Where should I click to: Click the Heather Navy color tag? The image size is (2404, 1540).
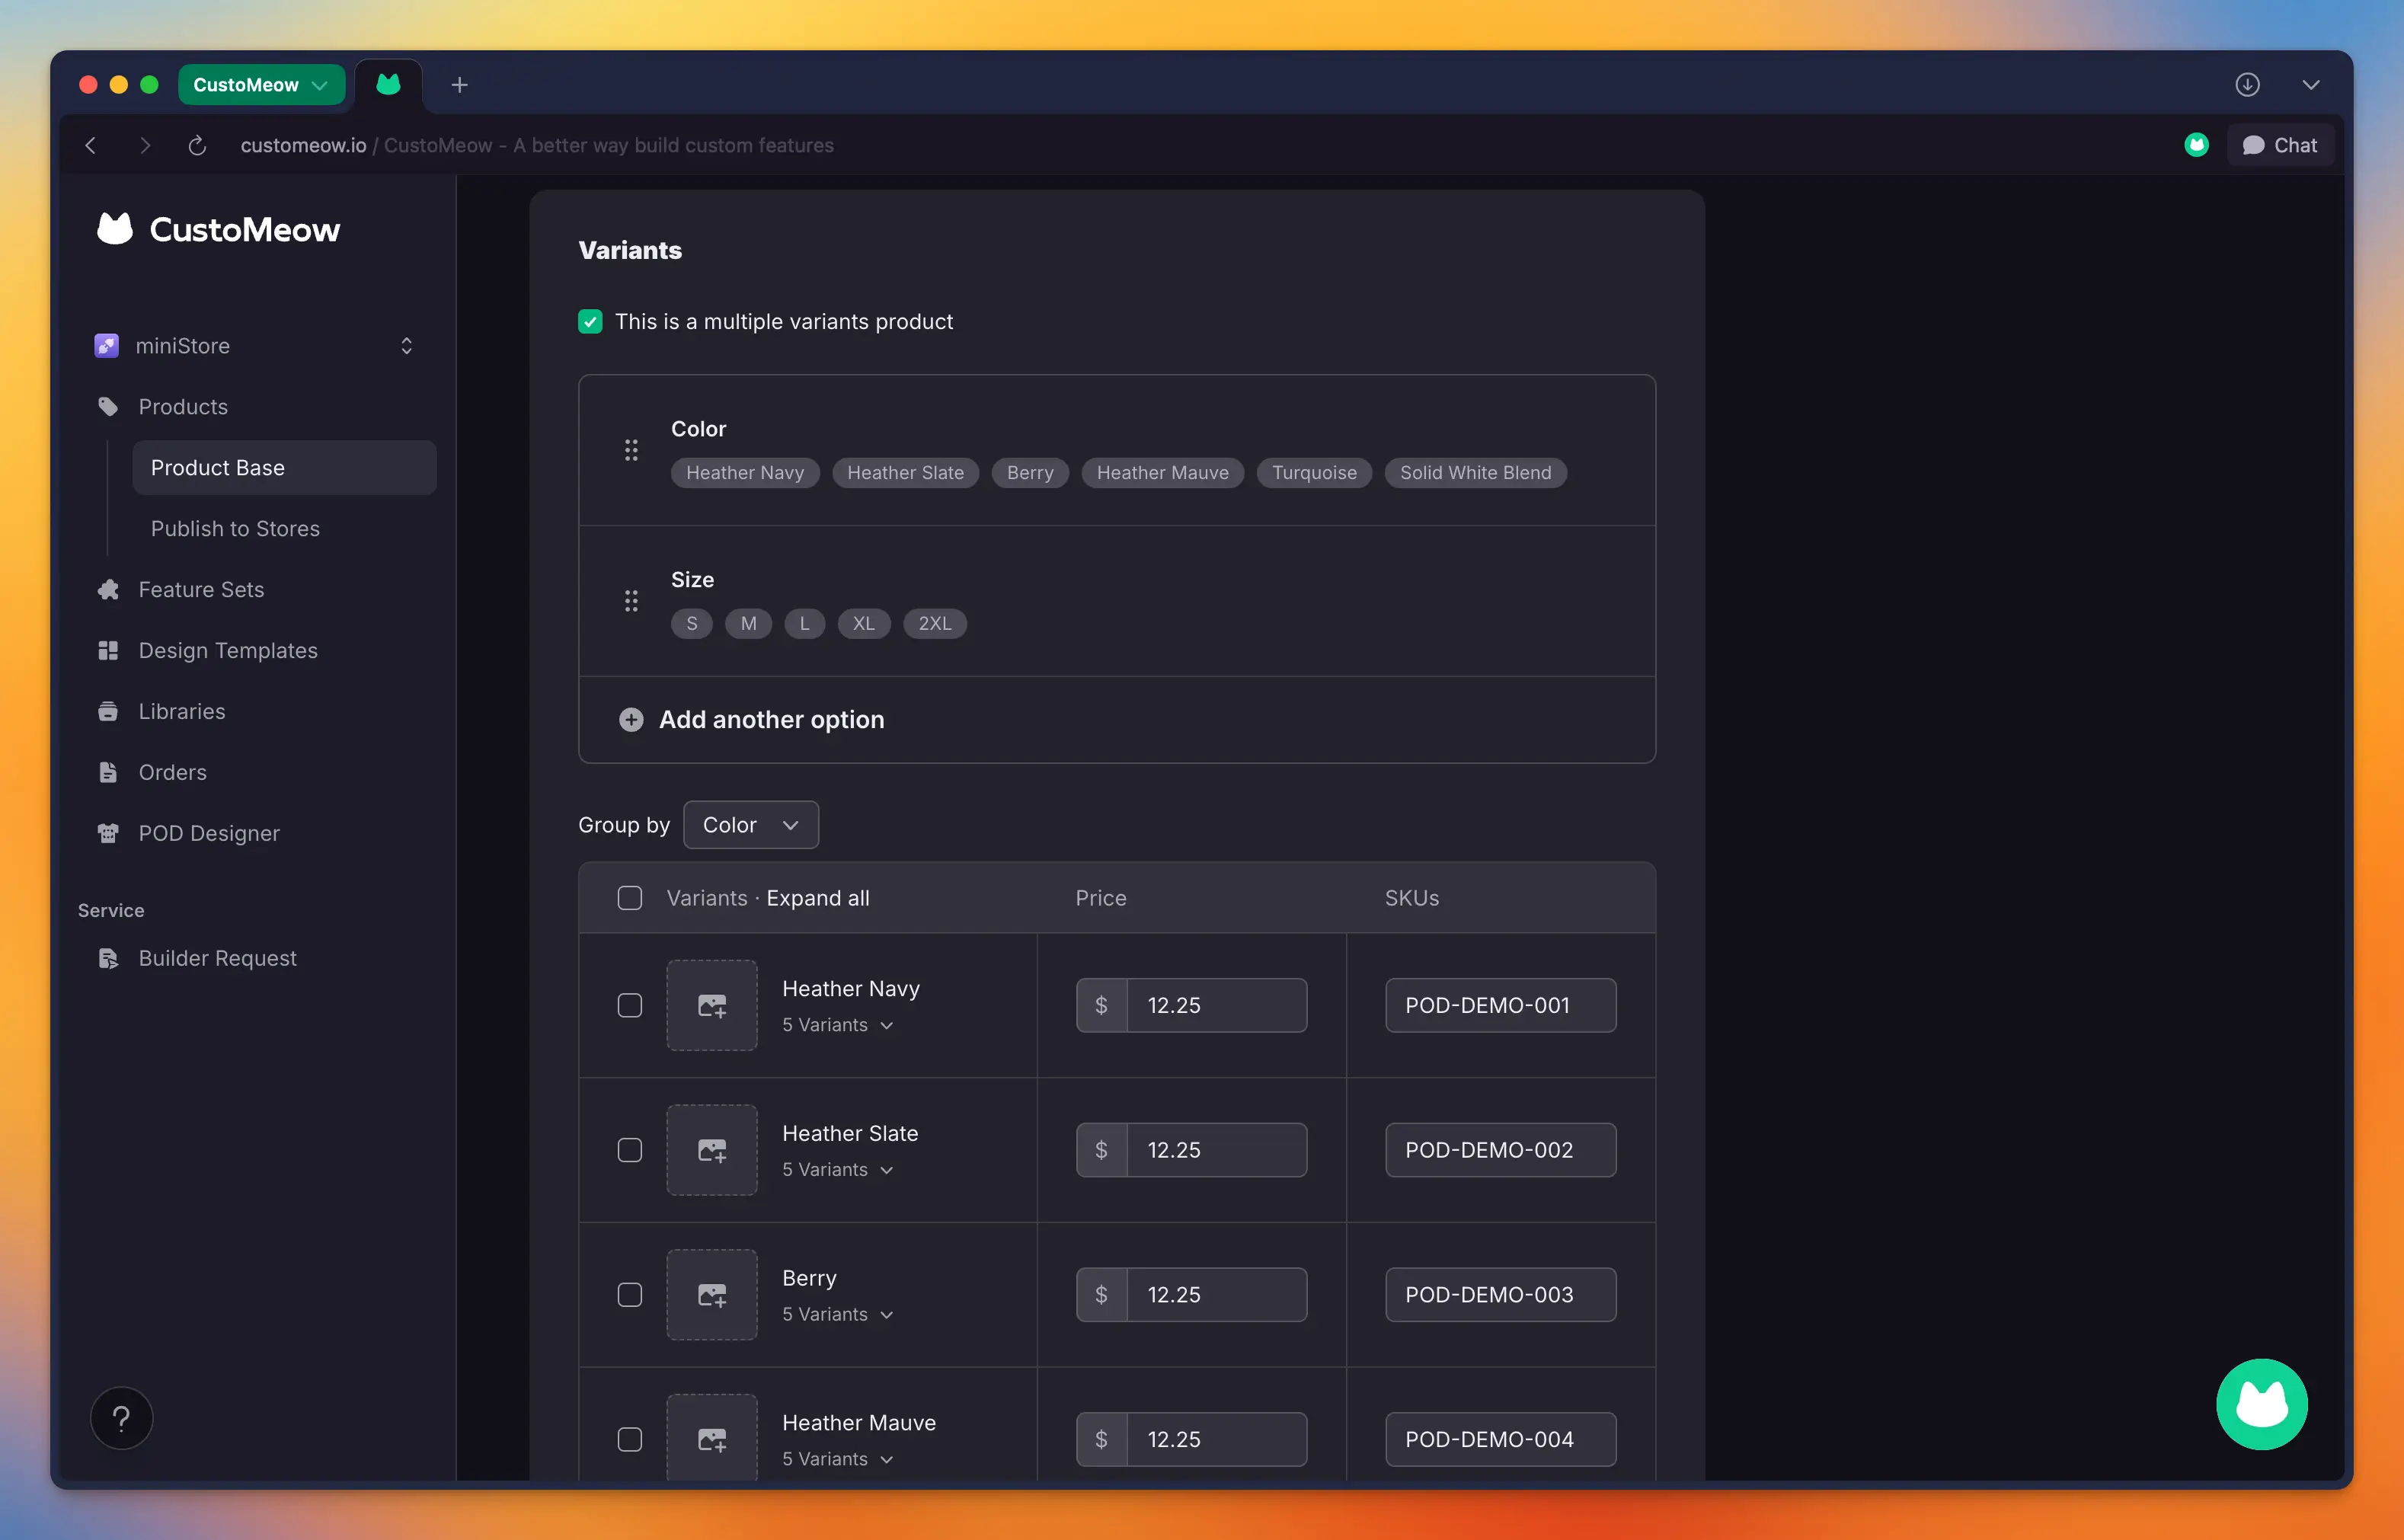(x=745, y=473)
